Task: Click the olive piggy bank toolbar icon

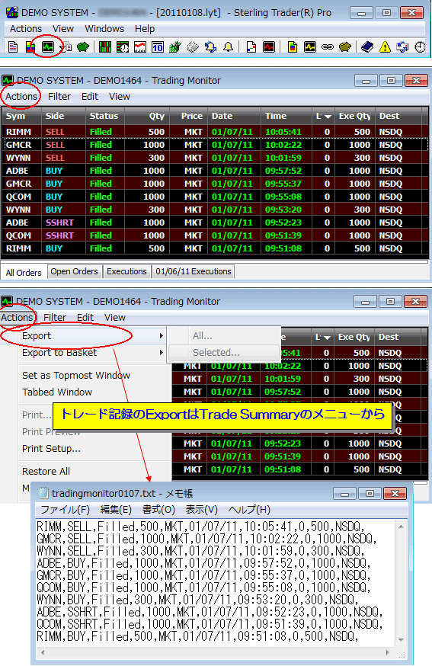Action: coord(345,46)
